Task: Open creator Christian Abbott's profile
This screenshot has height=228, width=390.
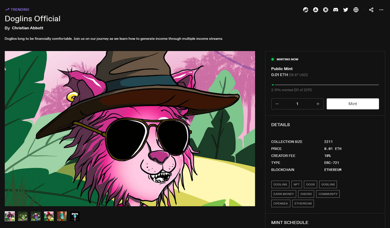Action: [x=28, y=28]
